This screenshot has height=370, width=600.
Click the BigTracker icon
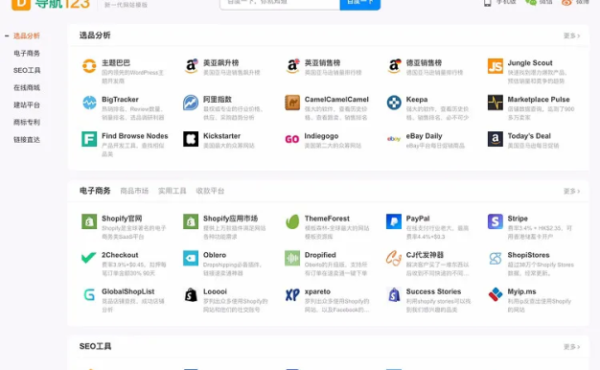[x=89, y=103]
